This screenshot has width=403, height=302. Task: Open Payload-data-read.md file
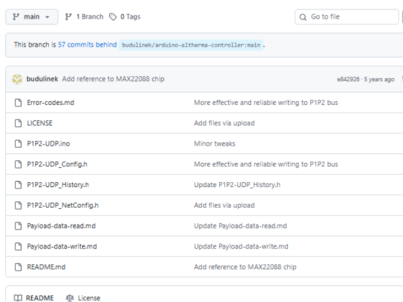(x=62, y=226)
